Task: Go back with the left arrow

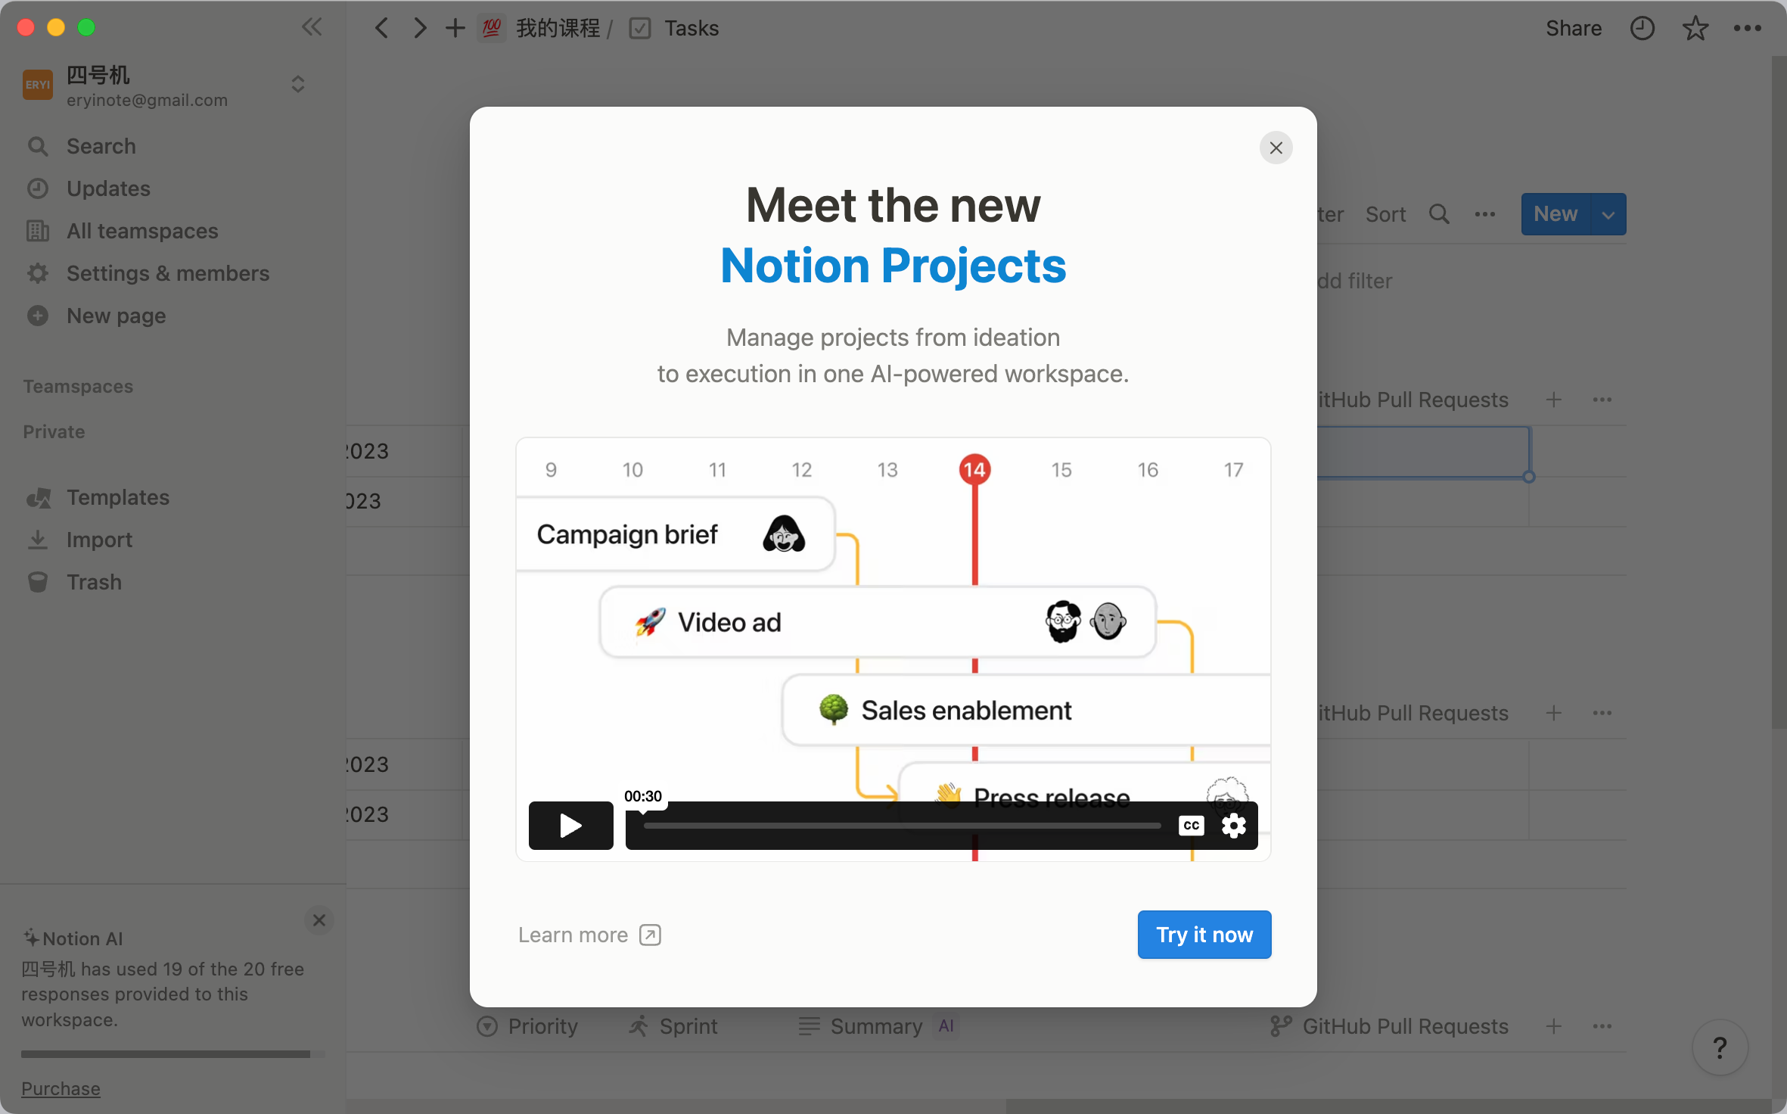Action: [382, 28]
